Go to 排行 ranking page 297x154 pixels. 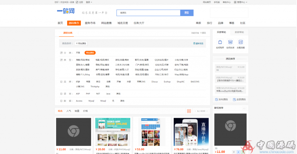click(209, 23)
